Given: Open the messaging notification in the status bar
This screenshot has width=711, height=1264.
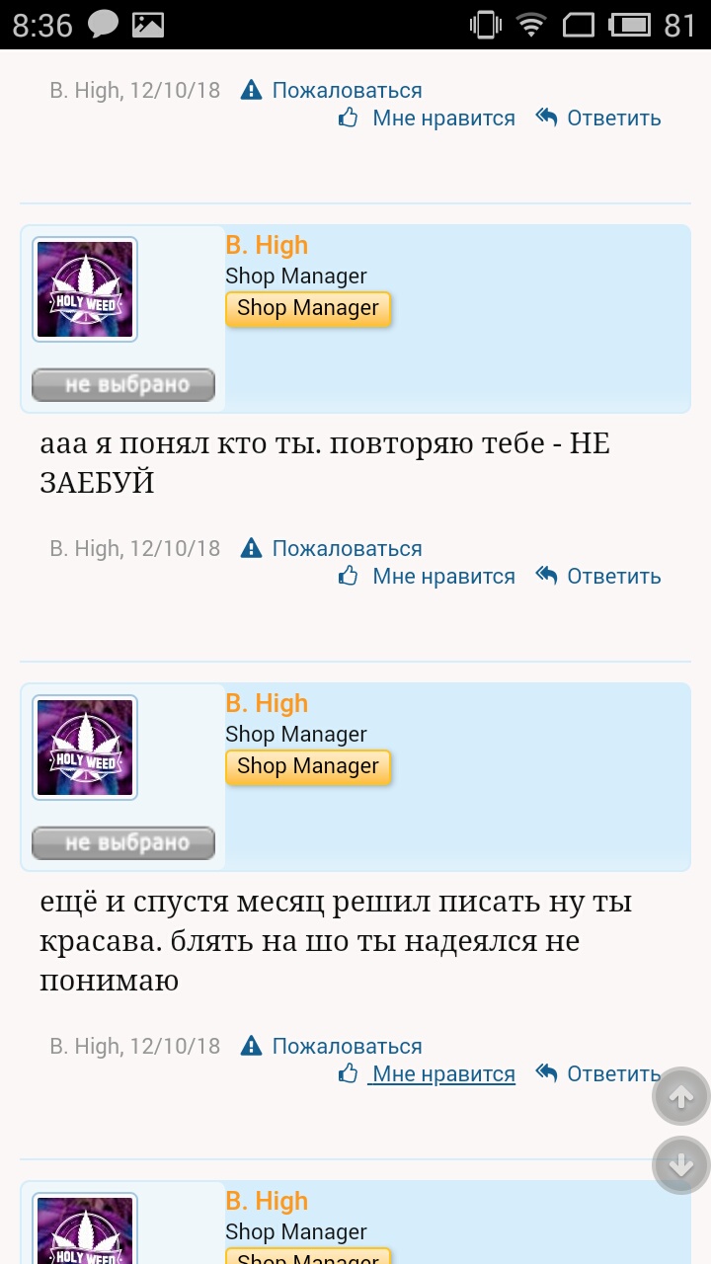Looking at the screenshot, I should coord(104,25).
